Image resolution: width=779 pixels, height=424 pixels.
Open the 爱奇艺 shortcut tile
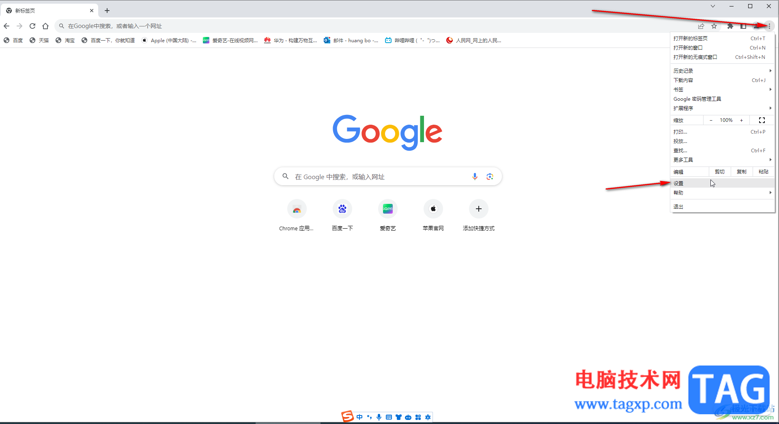coord(388,216)
